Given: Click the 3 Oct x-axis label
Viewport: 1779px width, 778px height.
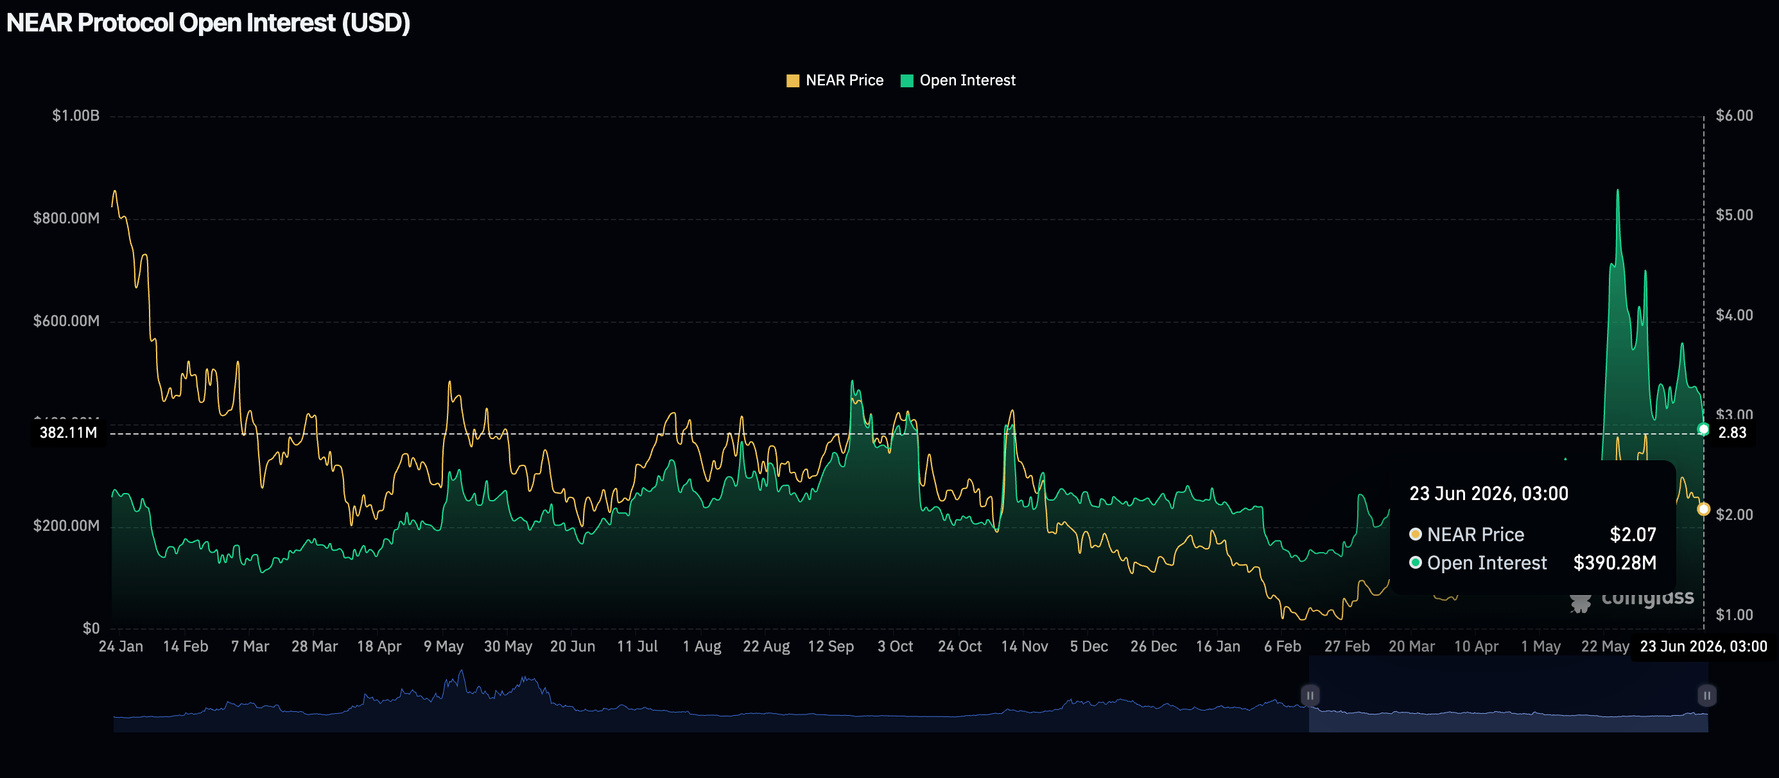Looking at the screenshot, I should 896,647.
